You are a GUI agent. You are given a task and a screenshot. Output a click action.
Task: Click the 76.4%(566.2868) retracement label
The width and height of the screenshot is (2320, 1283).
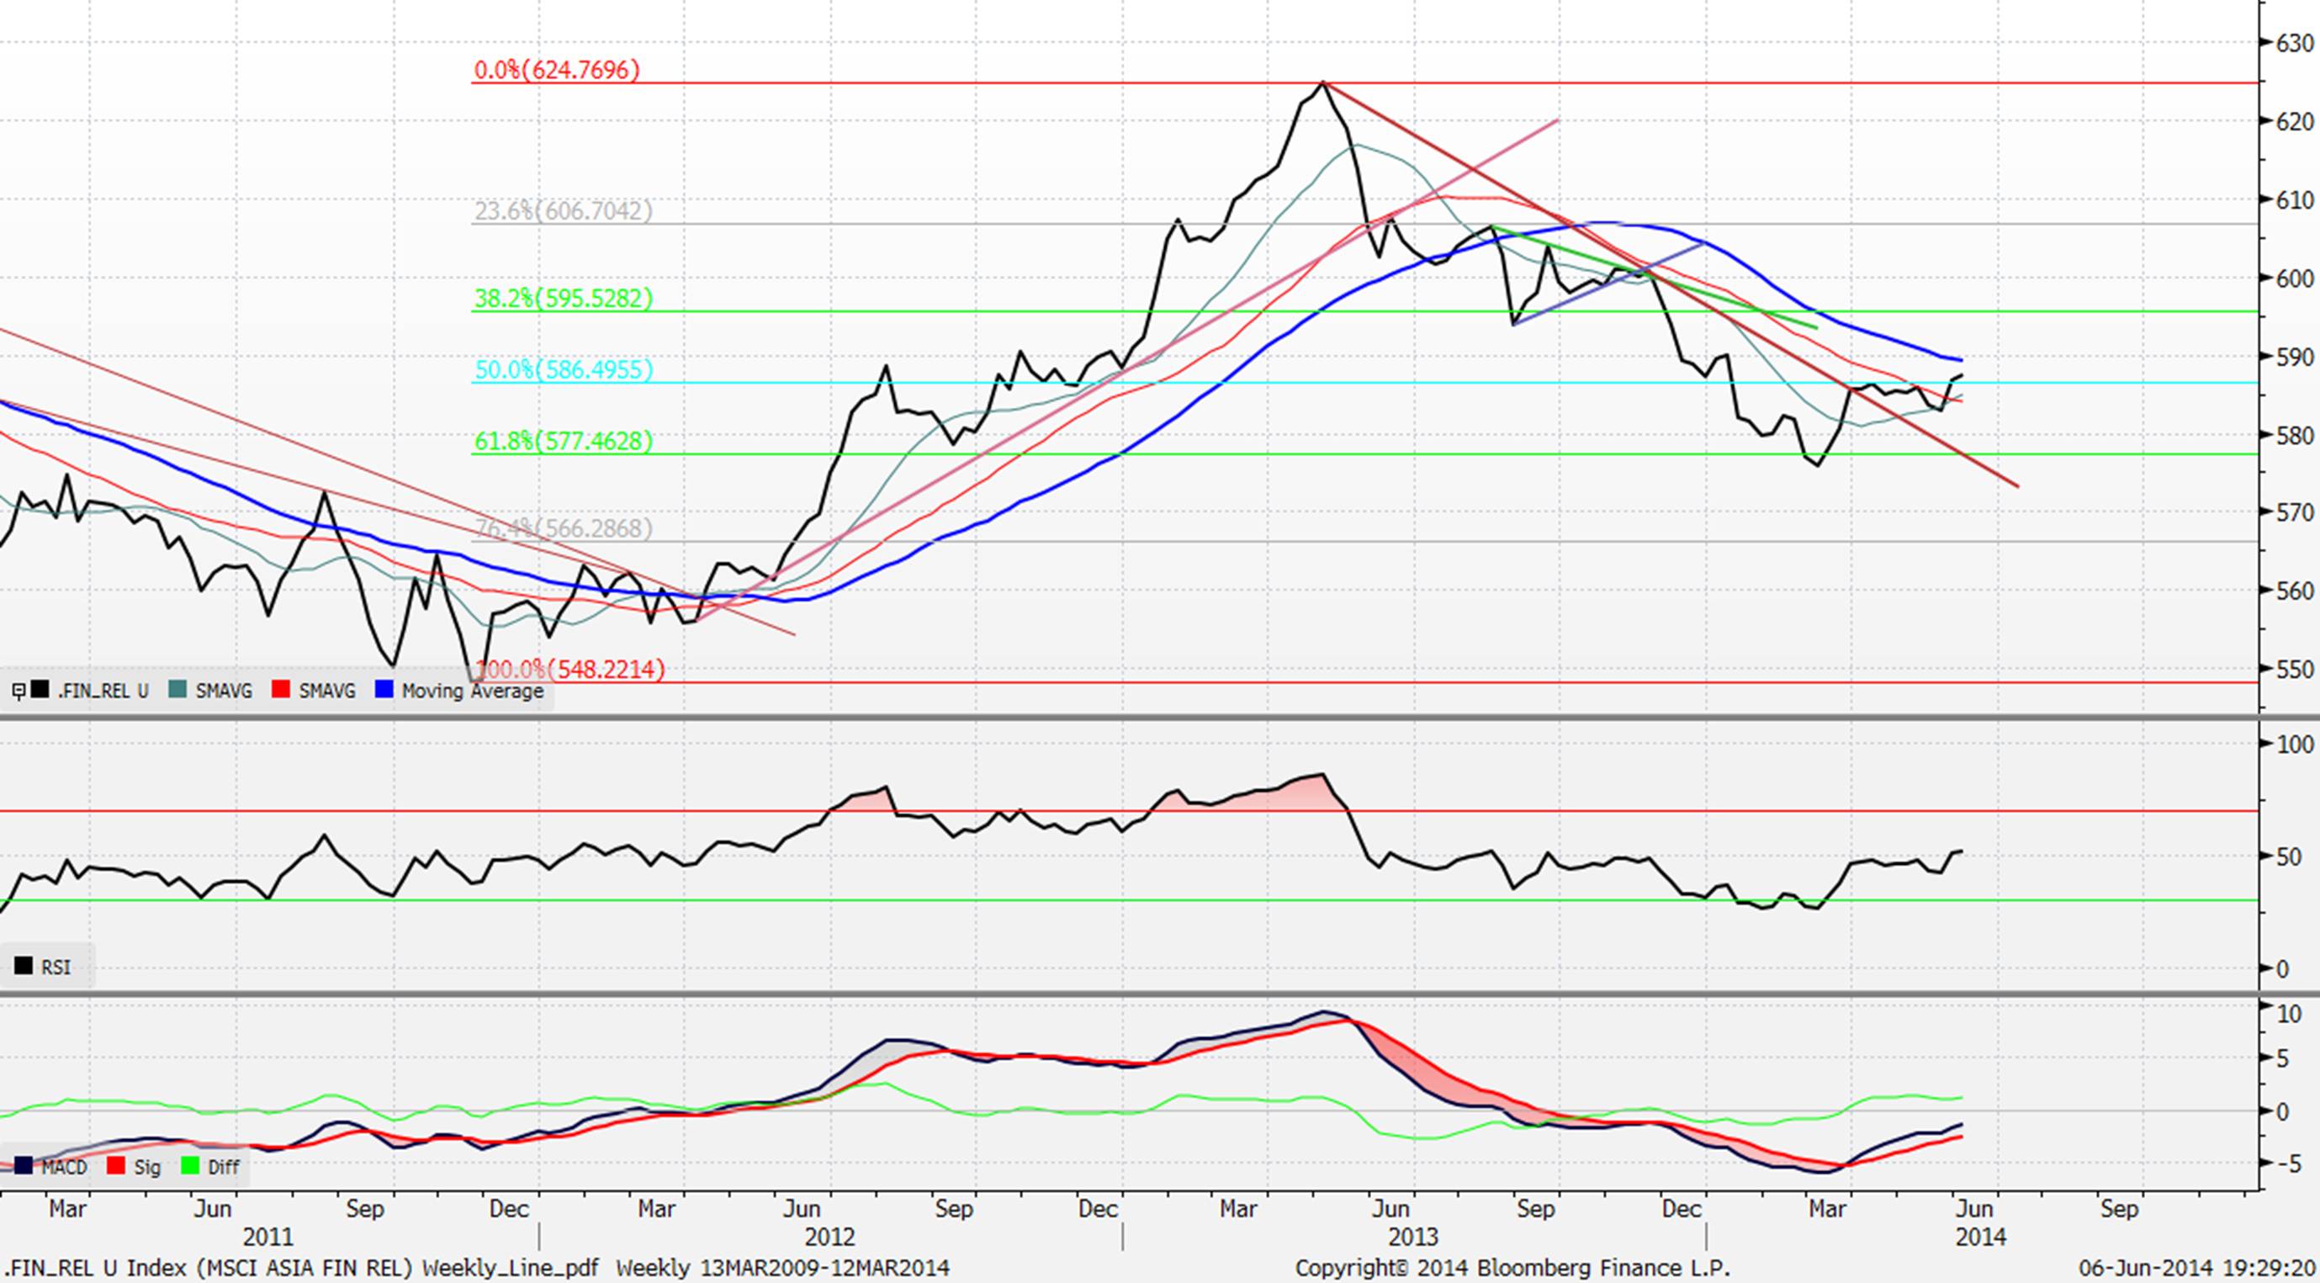563,529
